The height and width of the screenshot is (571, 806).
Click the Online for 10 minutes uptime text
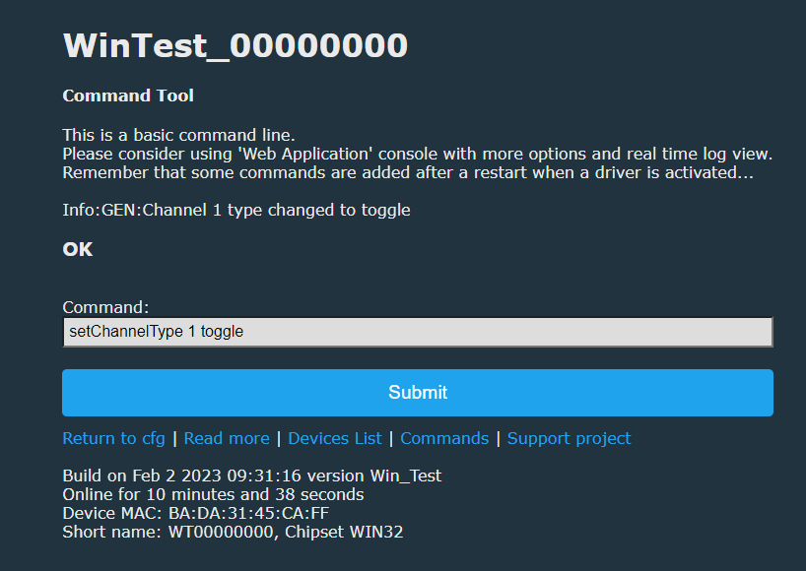tap(213, 494)
